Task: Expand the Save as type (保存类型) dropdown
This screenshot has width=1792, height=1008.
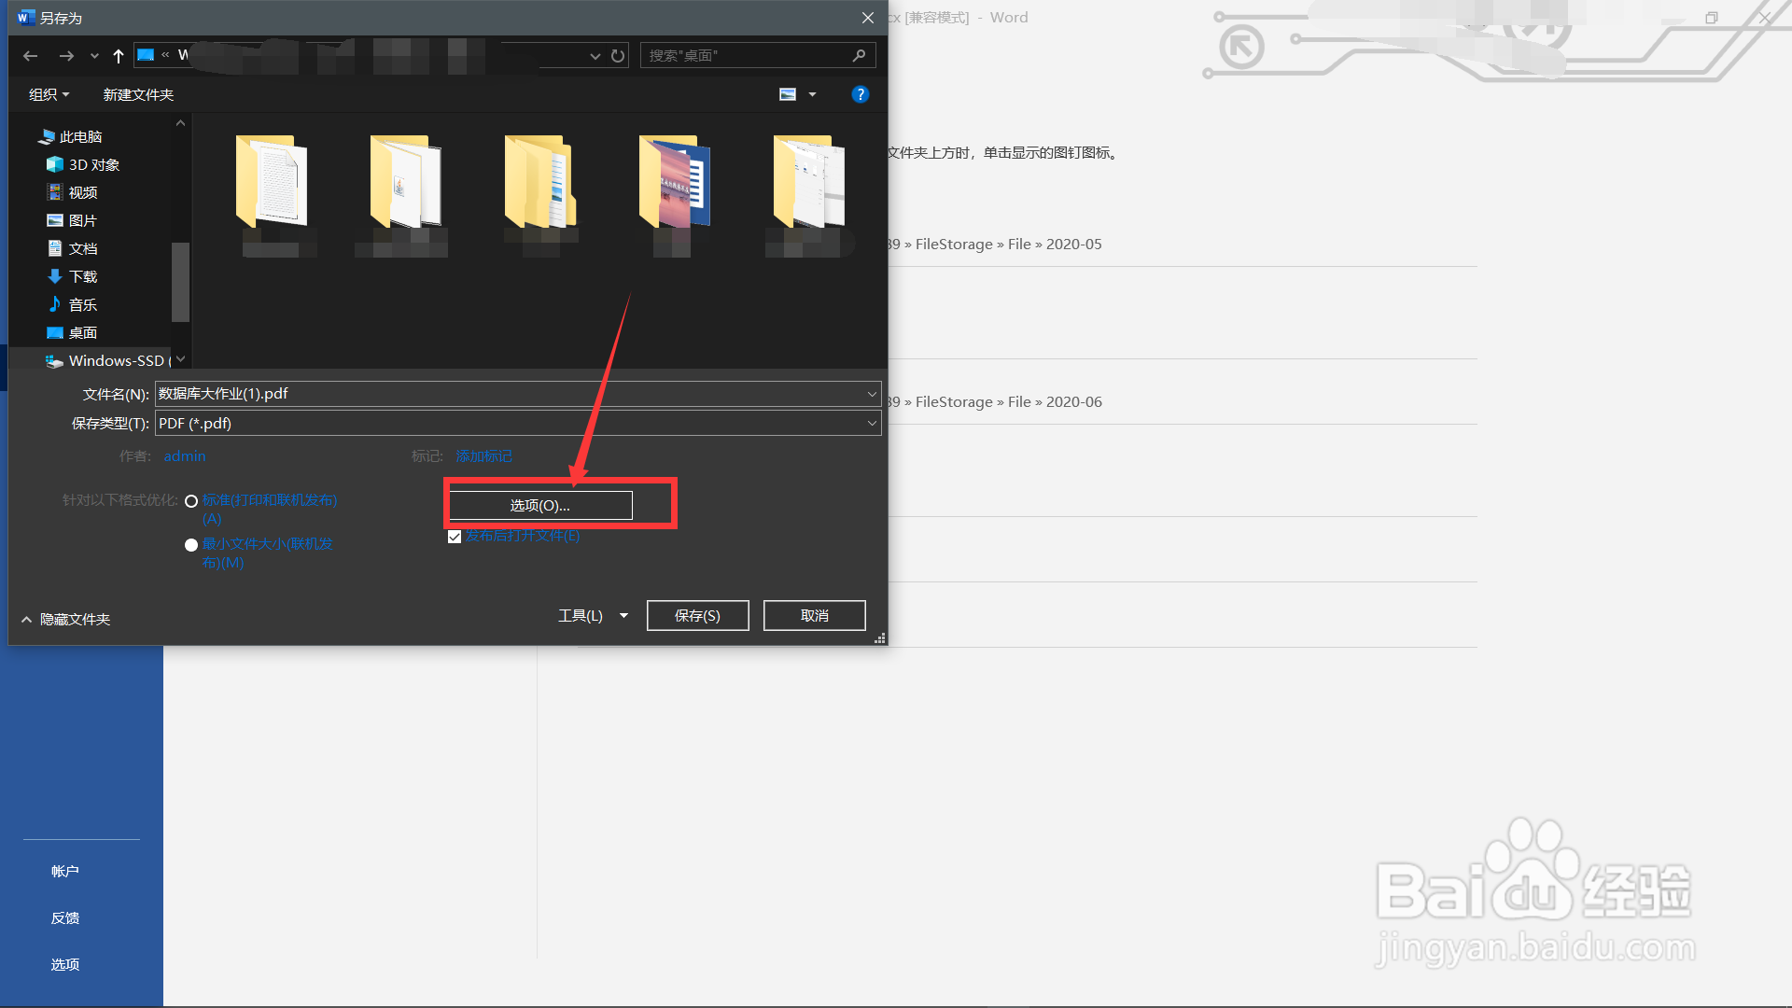Action: click(872, 423)
